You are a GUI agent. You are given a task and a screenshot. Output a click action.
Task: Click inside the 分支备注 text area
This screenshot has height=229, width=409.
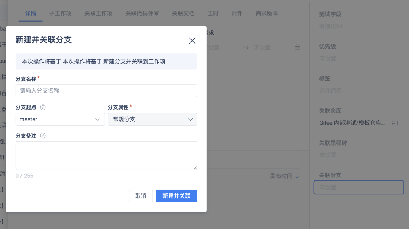click(x=106, y=156)
